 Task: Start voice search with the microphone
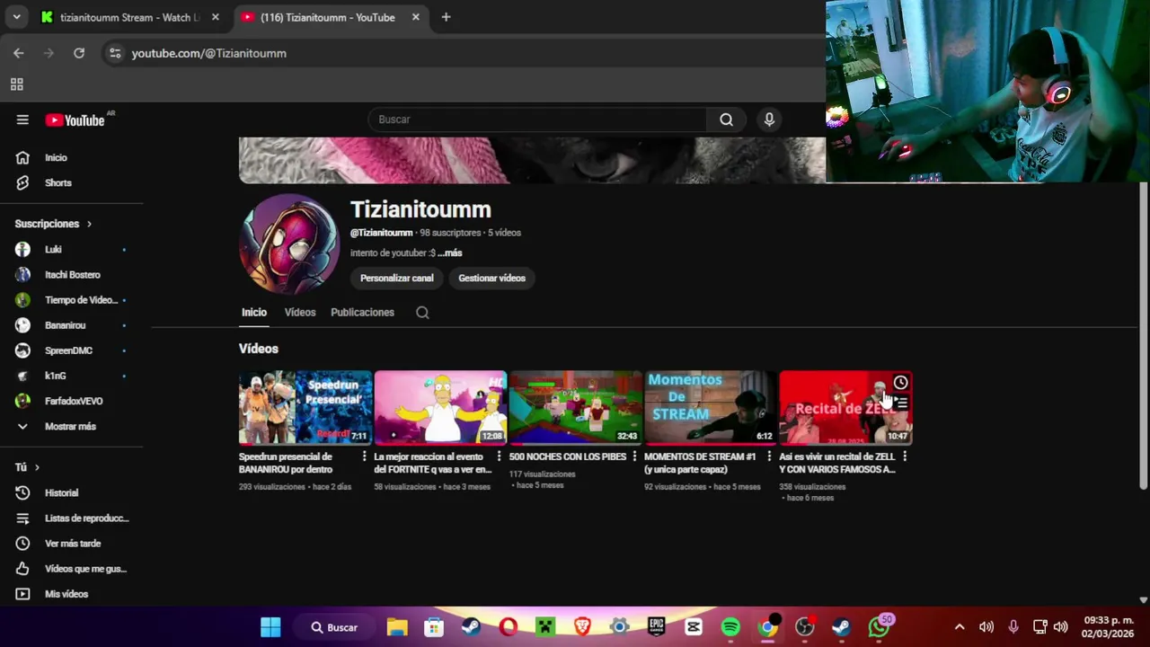[769, 120]
